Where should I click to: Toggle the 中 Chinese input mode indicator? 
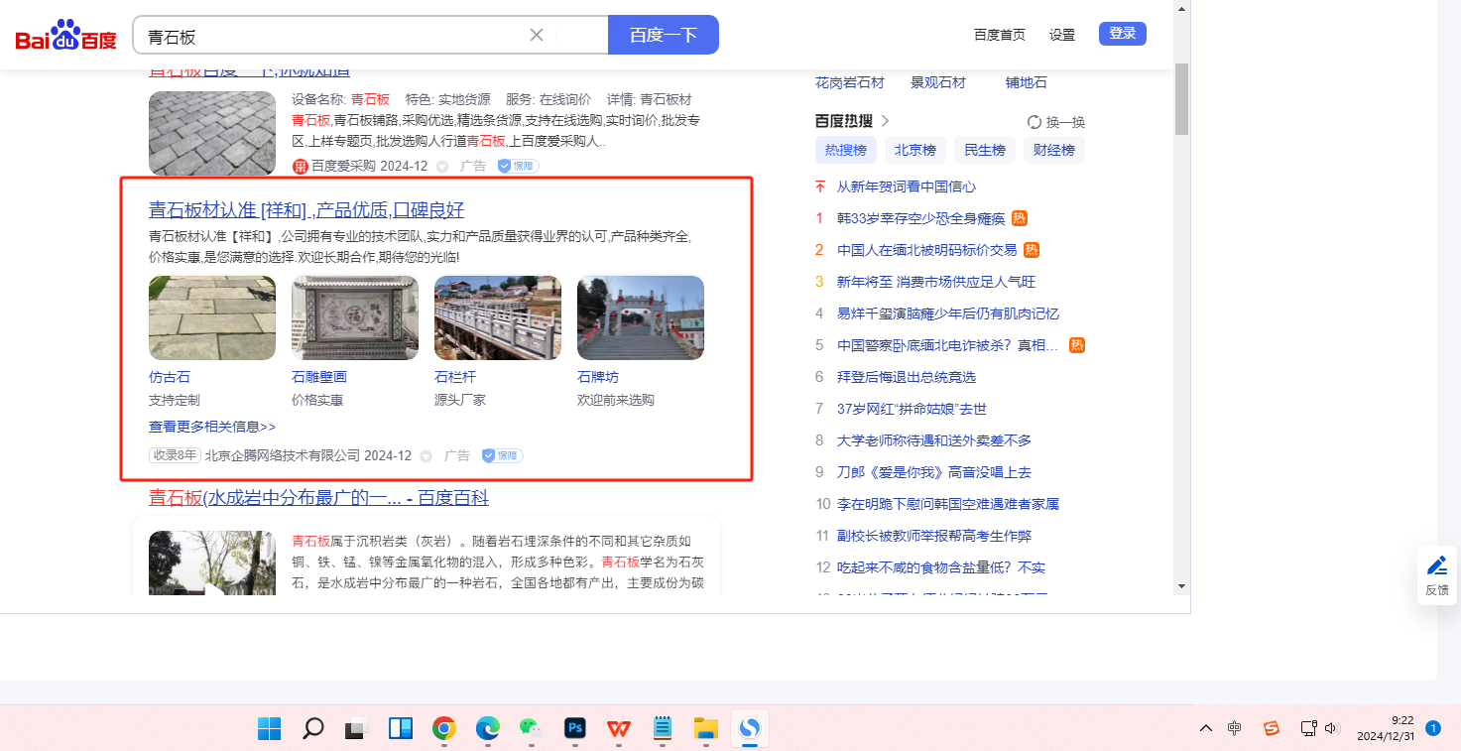tap(1234, 728)
